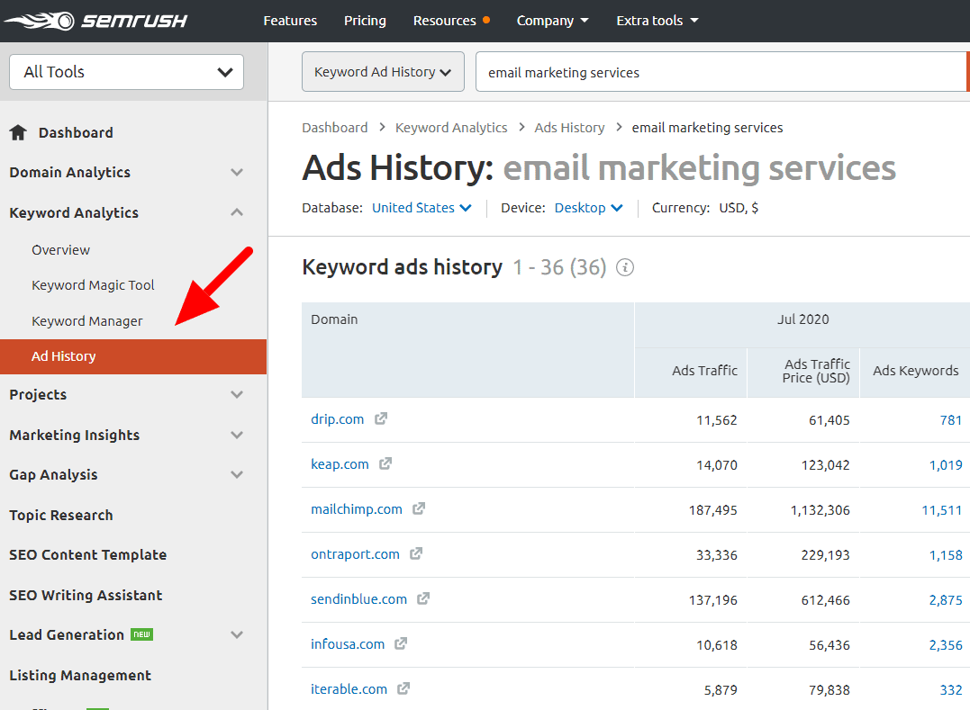Open ontraport.com external link icon

tap(416, 553)
